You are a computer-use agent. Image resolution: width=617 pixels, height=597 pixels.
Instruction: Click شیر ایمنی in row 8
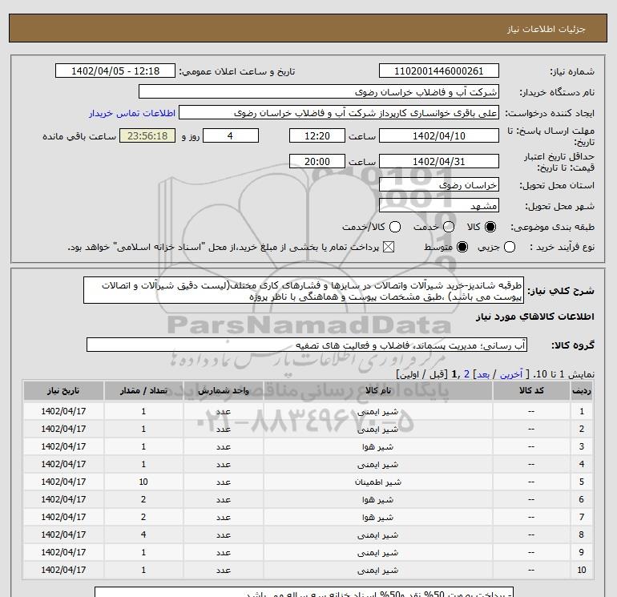click(377, 534)
